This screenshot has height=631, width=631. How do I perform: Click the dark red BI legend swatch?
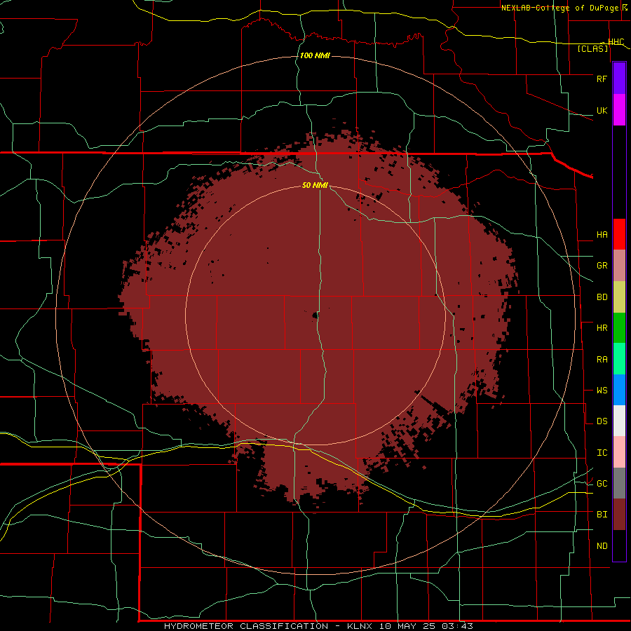[619, 515]
